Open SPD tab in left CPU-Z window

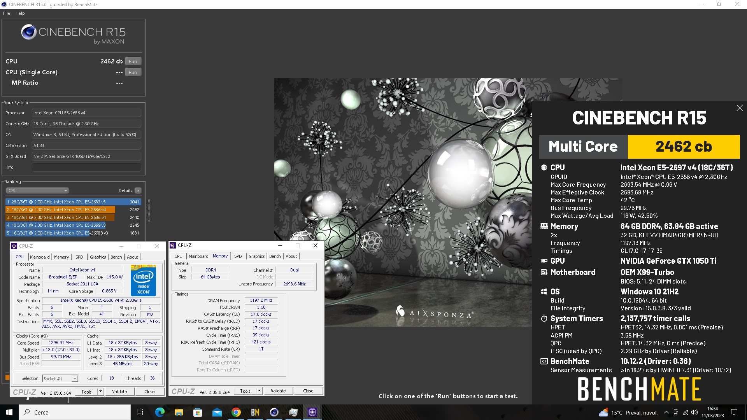79,257
